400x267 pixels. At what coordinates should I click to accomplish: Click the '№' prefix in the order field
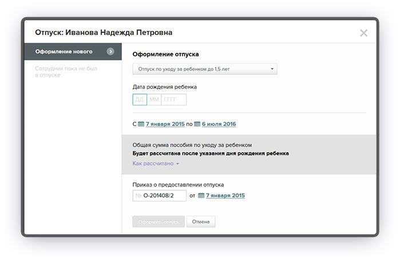click(138, 196)
